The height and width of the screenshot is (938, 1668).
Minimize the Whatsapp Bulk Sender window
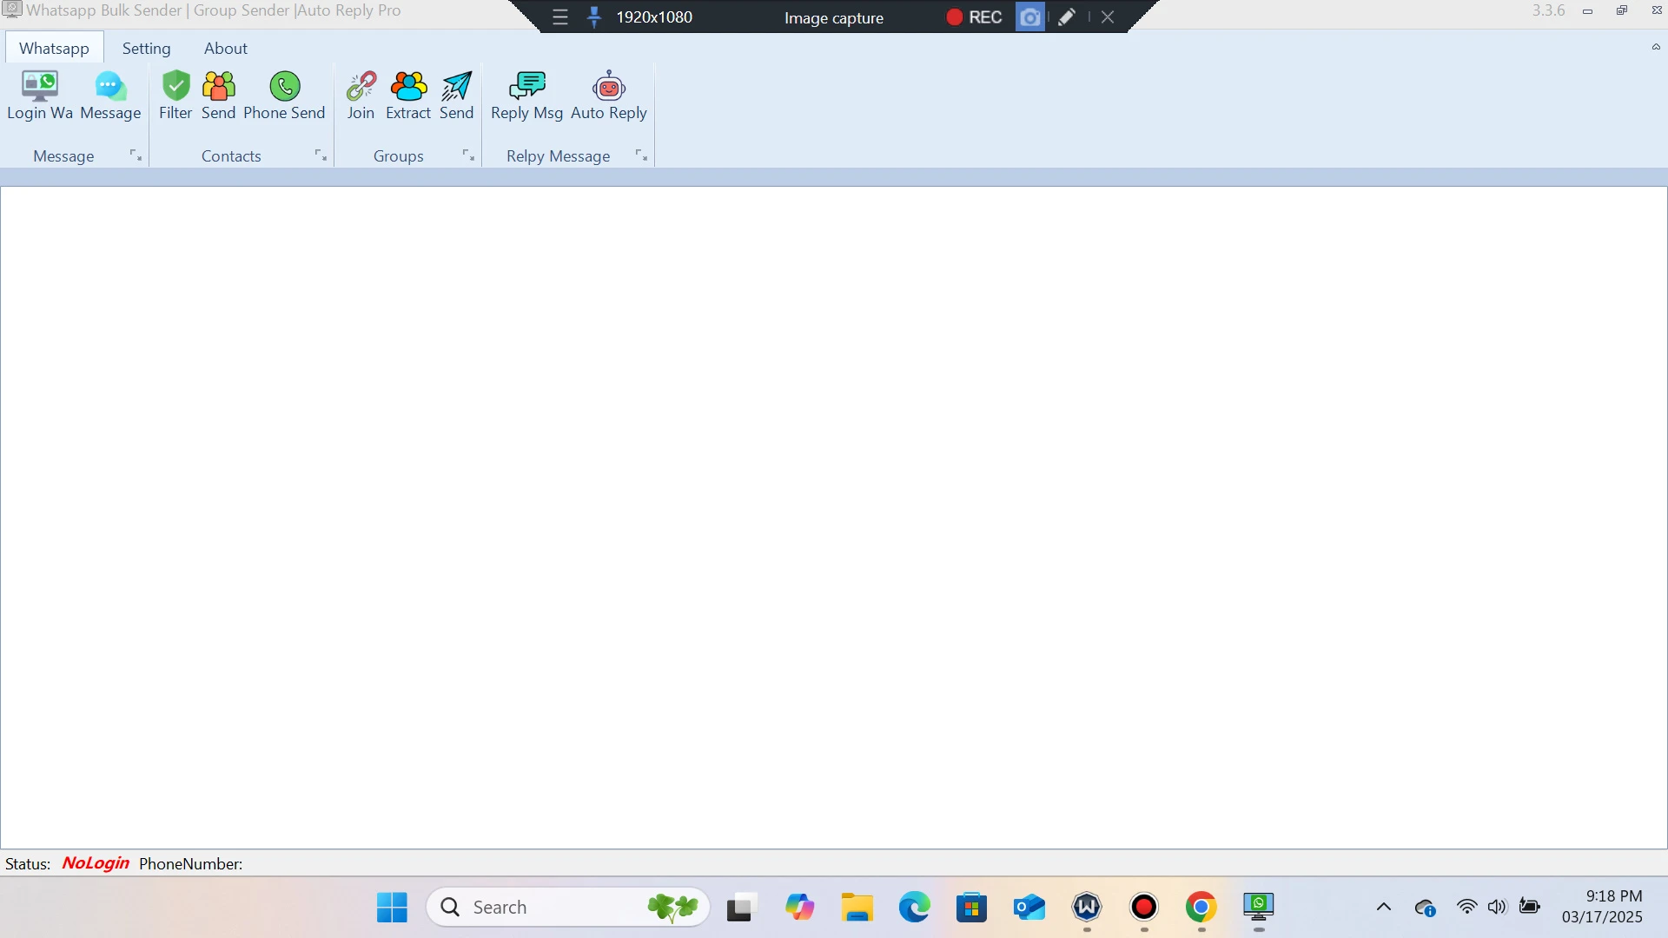click(x=1587, y=11)
